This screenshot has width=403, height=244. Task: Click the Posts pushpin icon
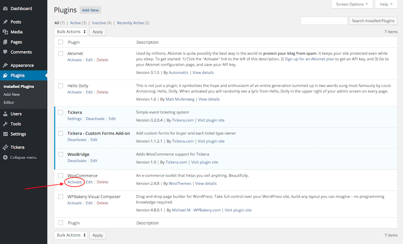click(5, 22)
